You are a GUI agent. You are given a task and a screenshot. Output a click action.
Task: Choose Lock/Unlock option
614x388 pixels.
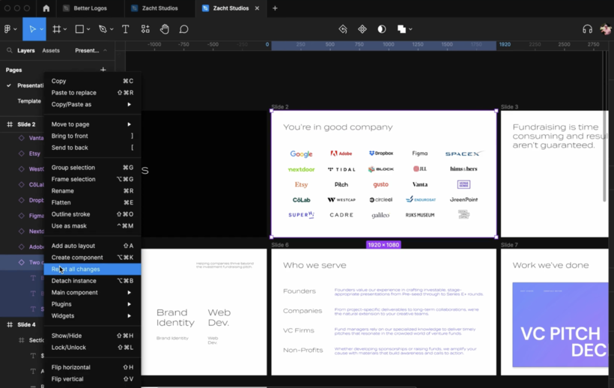pos(92,348)
